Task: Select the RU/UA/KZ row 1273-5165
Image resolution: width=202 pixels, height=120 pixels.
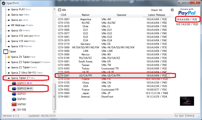Action: click(x=113, y=58)
